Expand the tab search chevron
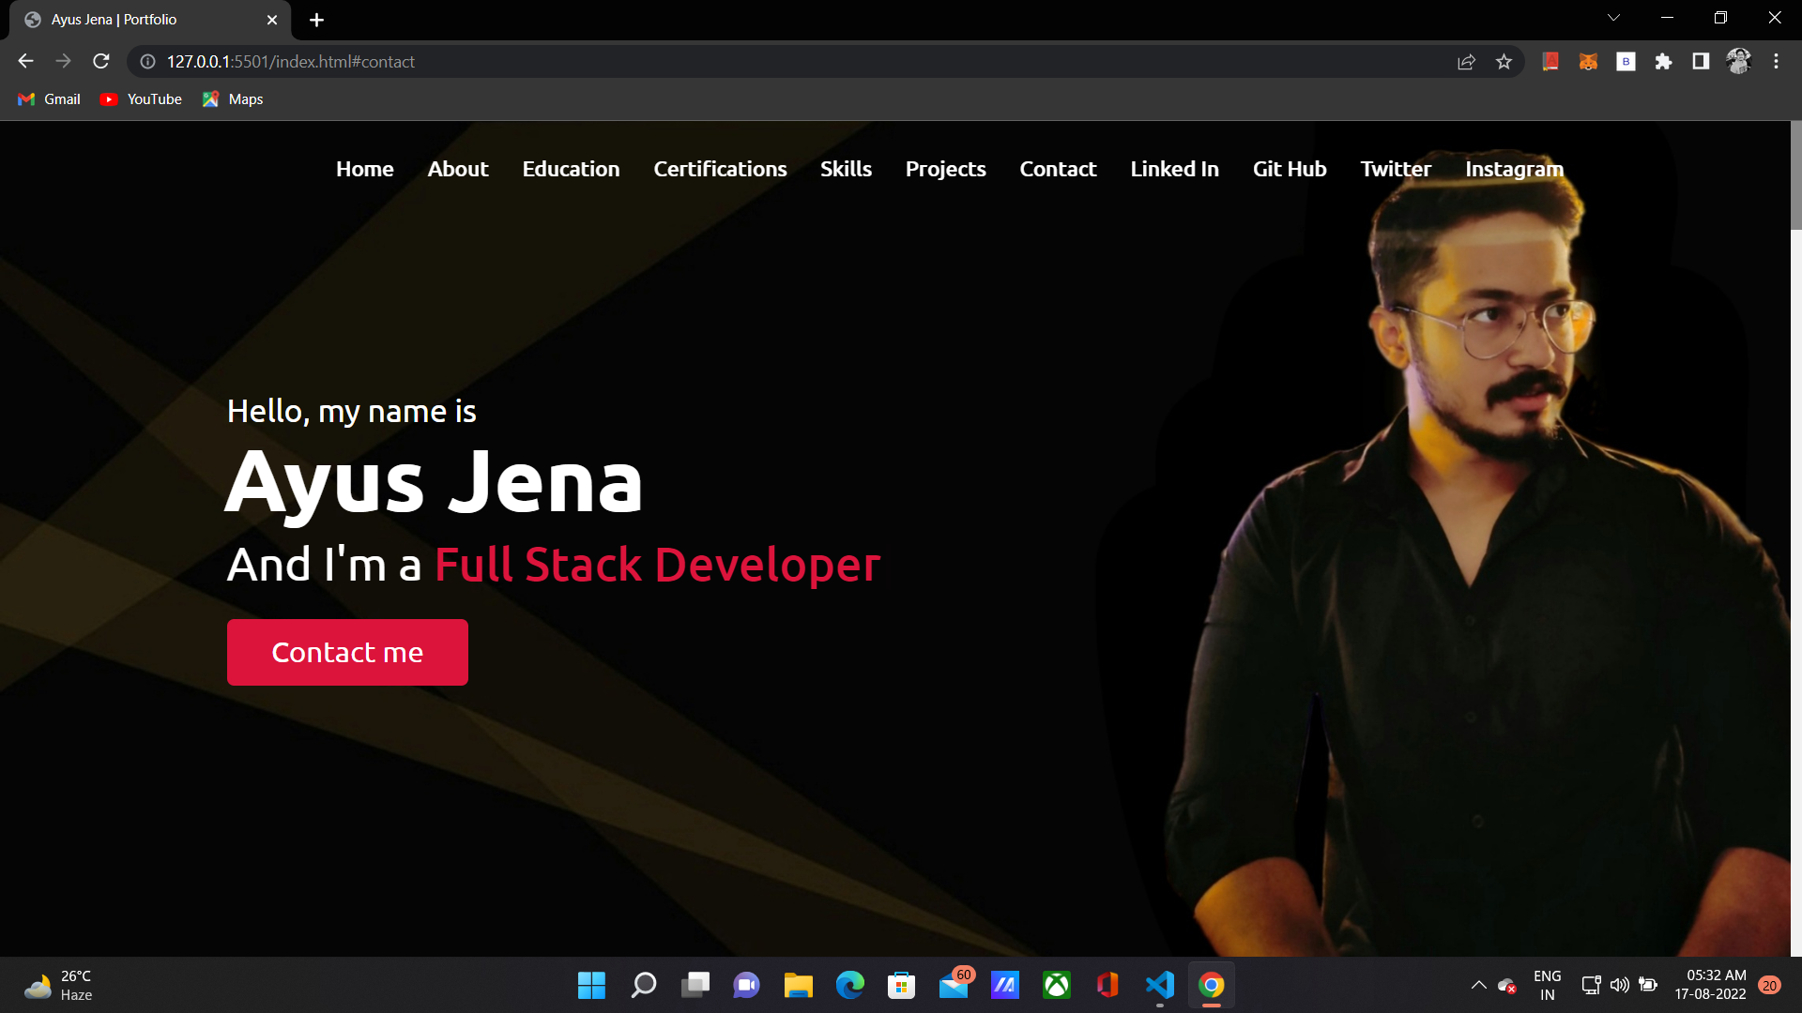Screen dimensions: 1802x1013 click(1613, 18)
